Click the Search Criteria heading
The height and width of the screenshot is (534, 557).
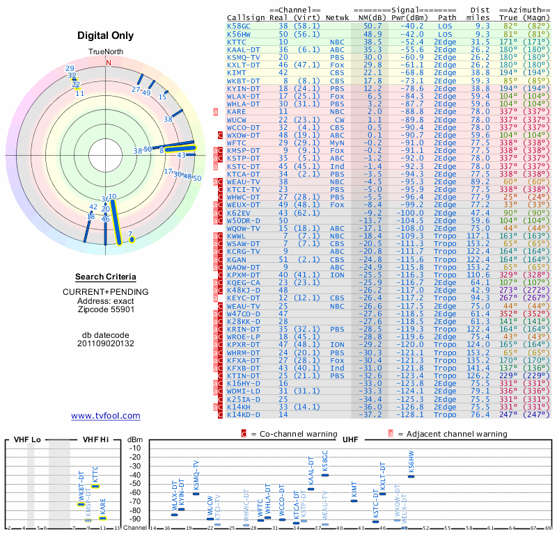pyautogui.click(x=106, y=277)
